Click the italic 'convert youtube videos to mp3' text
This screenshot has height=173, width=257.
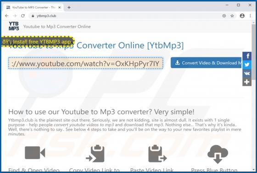84,125
